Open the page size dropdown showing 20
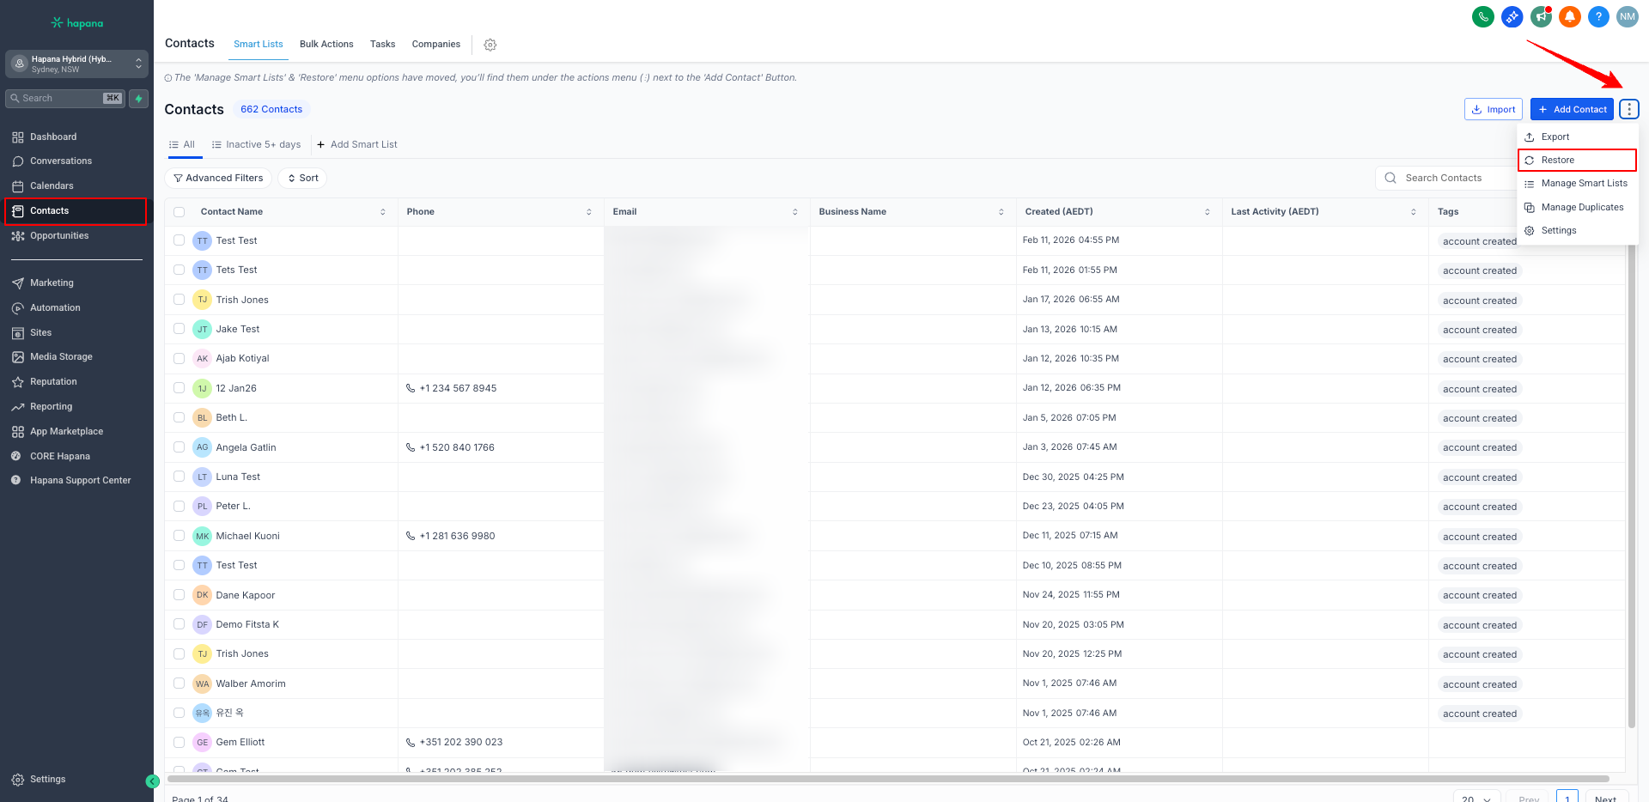This screenshot has height=802, width=1649. 1476,798
